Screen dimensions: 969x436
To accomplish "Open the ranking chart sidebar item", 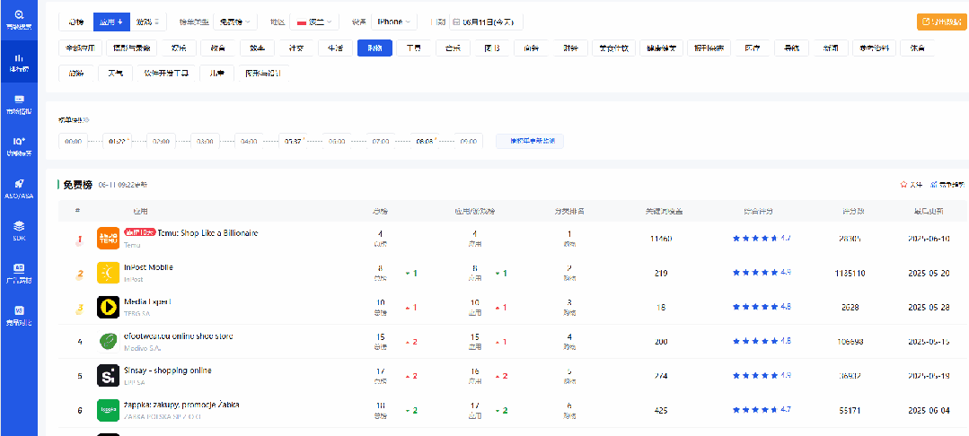I will click(x=19, y=61).
